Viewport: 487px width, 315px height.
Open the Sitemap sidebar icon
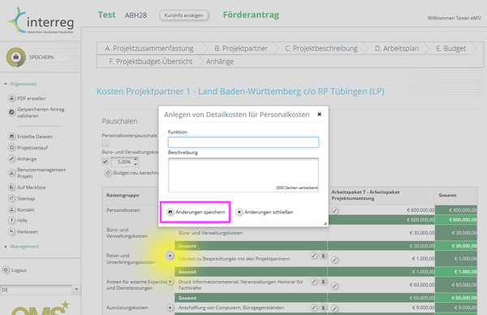coord(11,198)
